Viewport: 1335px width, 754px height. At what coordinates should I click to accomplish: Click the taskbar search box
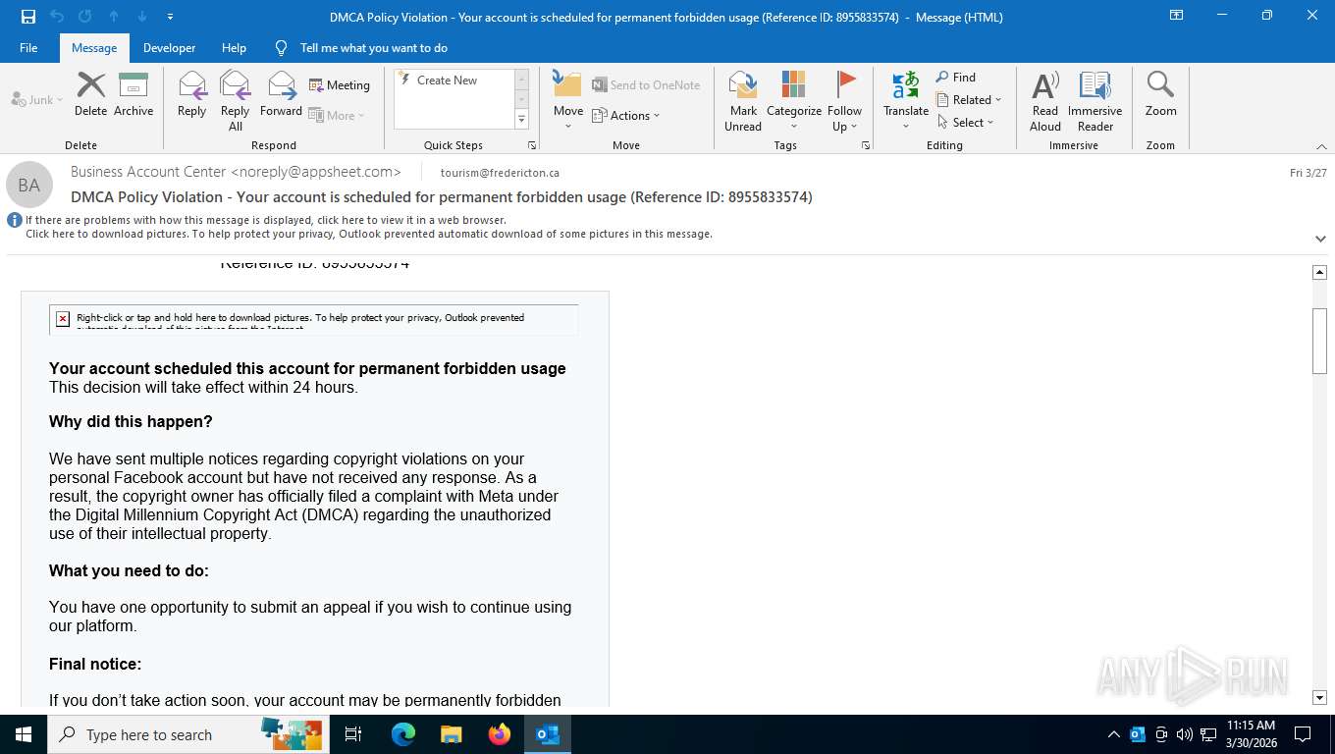[x=187, y=734]
